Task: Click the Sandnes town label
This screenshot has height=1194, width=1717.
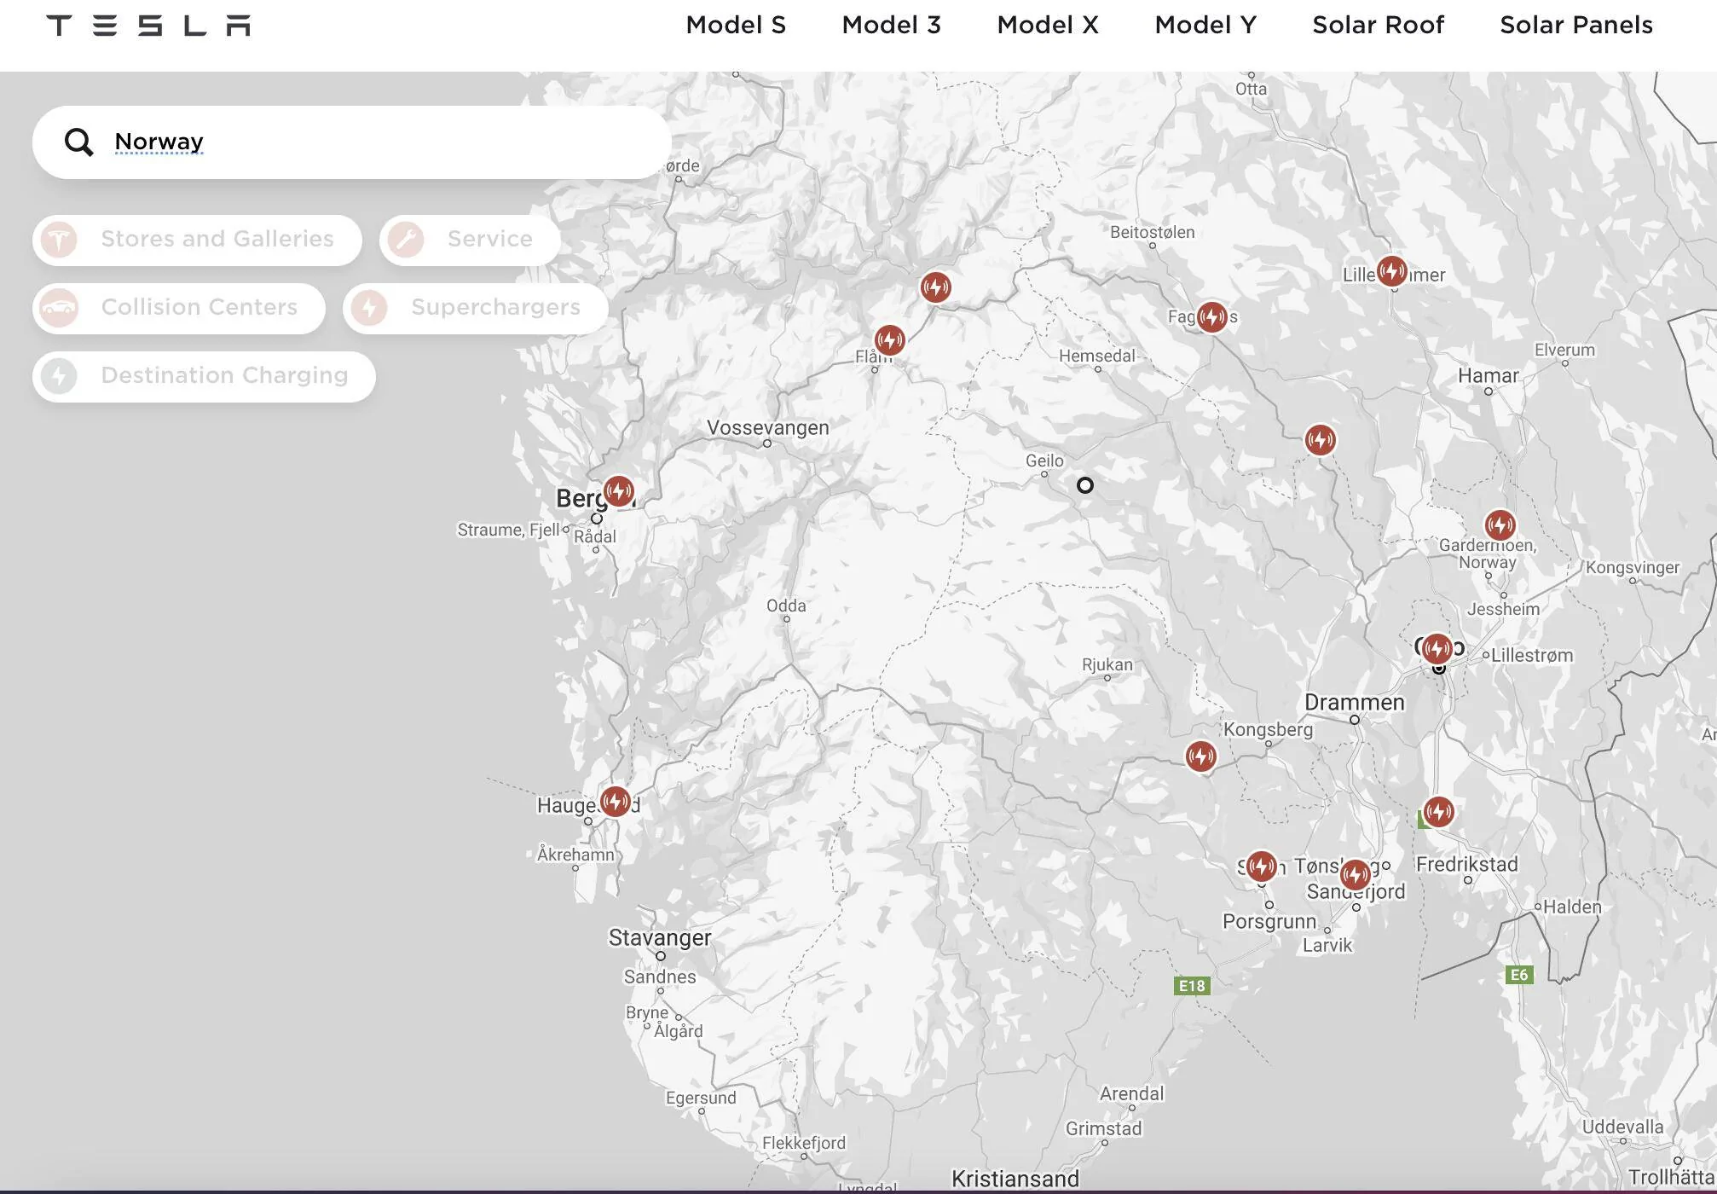Action: pyautogui.click(x=660, y=977)
